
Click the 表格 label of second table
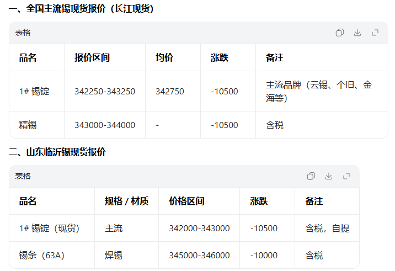click(23, 176)
